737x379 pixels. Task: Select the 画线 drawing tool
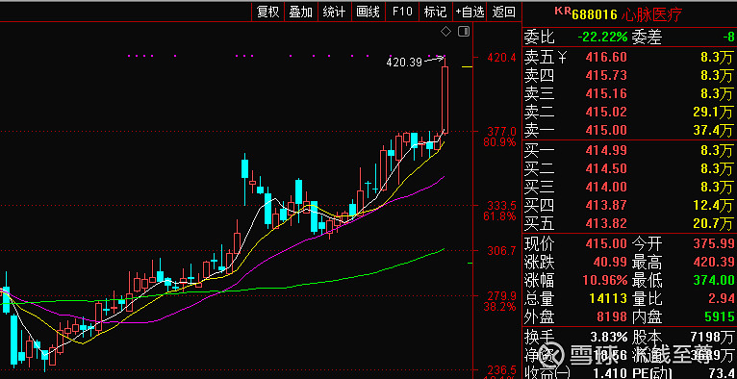(x=368, y=12)
